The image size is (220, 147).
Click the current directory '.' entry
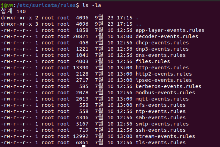point(137,19)
